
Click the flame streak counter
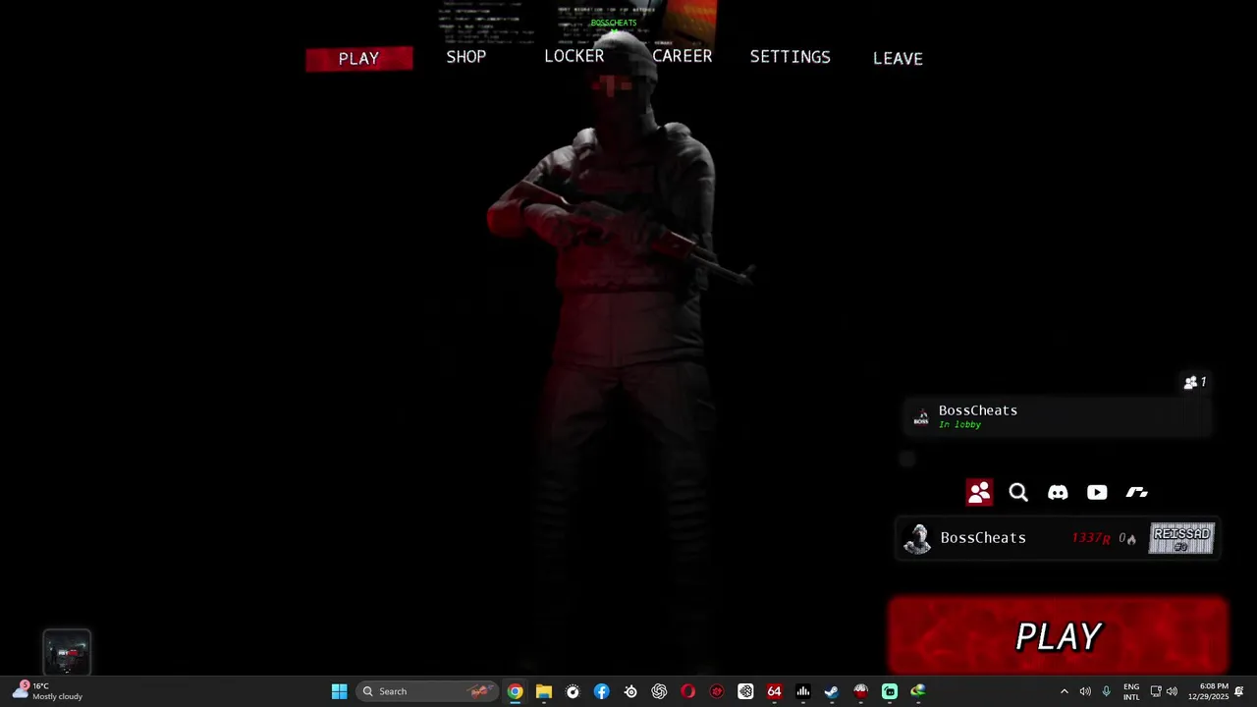point(1127,538)
